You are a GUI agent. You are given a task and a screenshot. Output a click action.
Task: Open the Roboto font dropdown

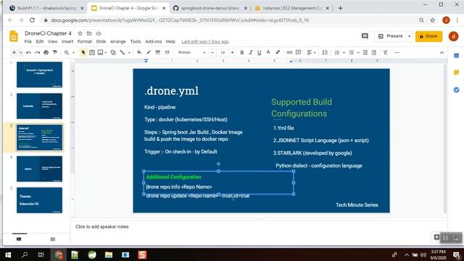[x=191, y=53]
